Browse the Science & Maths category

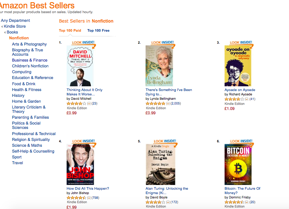pyautogui.click(x=27, y=145)
